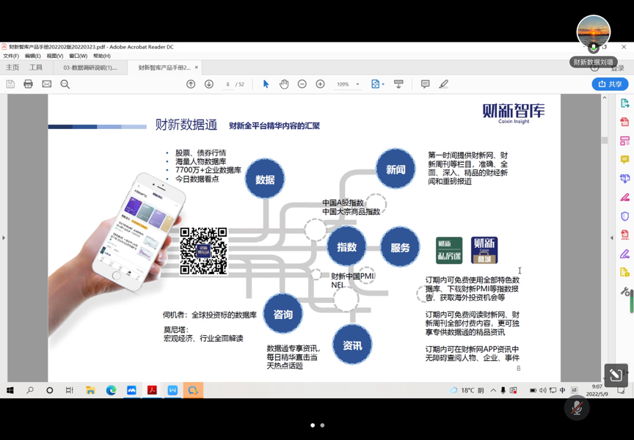Collapse the right tools pane arrow
Viewport: 634px width, 440px height.
click(612, 238)
